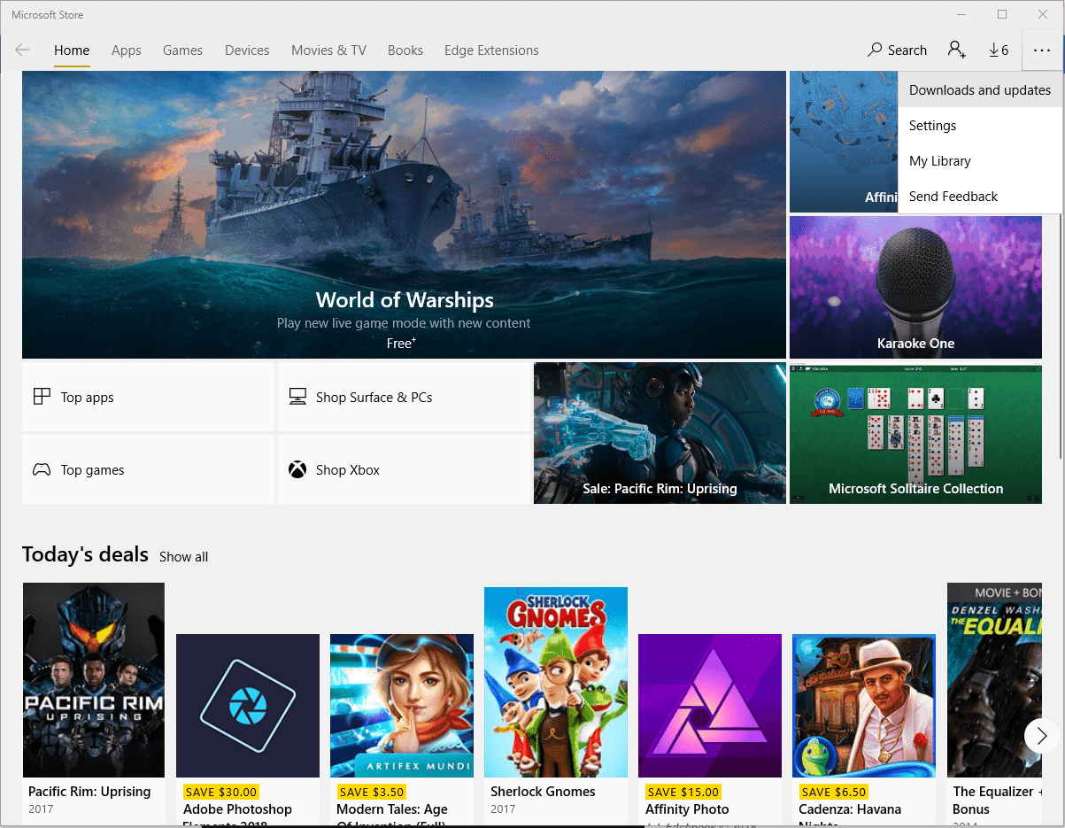Switch to the Books tab

tap(405, 50)
